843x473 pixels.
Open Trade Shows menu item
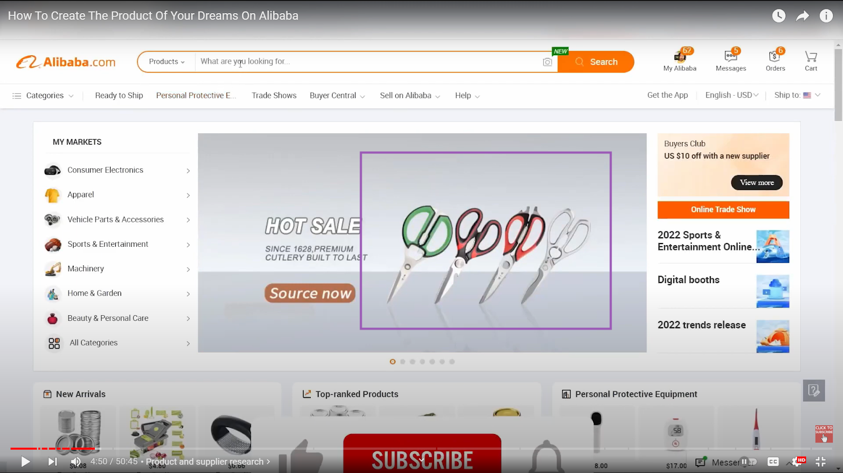click(274, 95)
